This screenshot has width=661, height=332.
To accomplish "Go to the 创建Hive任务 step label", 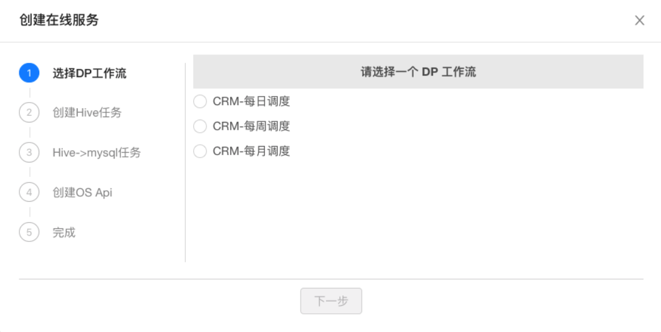I will coord(87,112).
